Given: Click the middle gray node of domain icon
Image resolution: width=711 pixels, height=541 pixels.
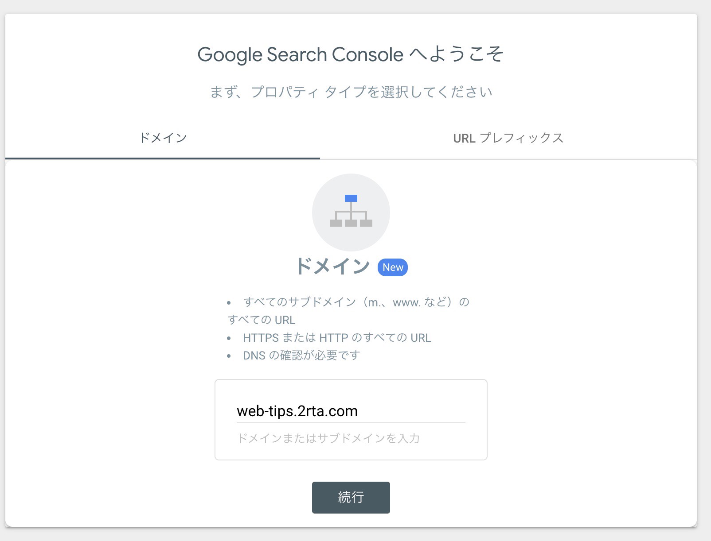Looking at the screenshot, I should click(351, 223).
